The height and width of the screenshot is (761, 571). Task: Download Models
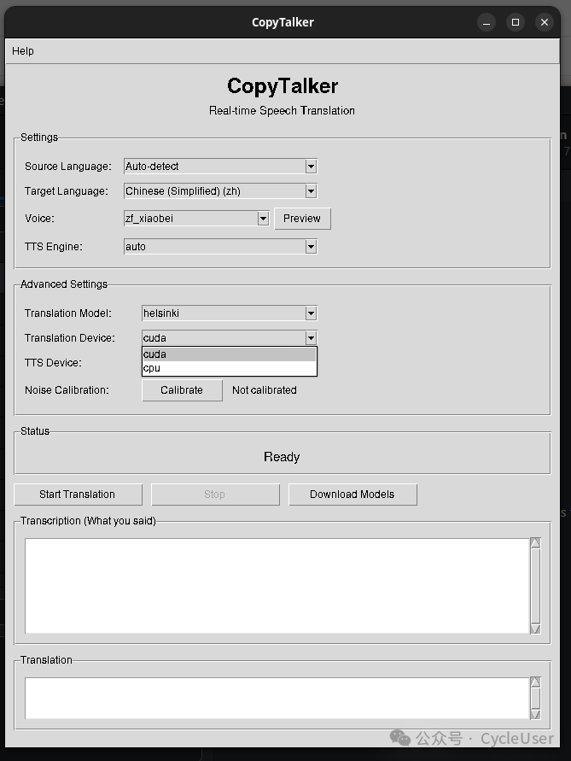tap(353, 495)
